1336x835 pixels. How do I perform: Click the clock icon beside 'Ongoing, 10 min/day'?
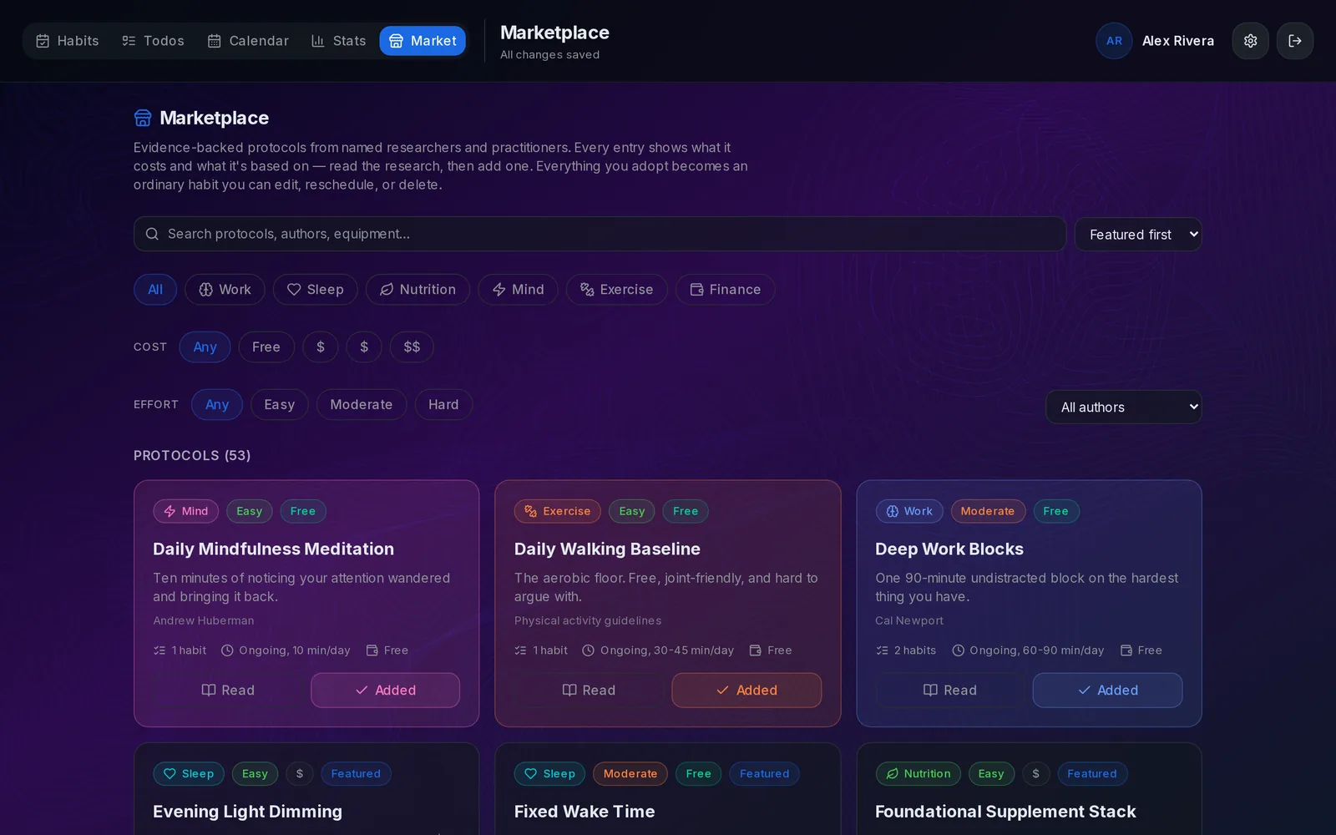(227, 650)
